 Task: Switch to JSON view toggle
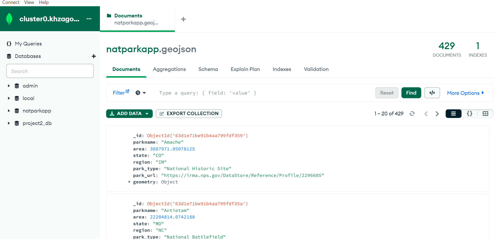[x=470, y=114]
